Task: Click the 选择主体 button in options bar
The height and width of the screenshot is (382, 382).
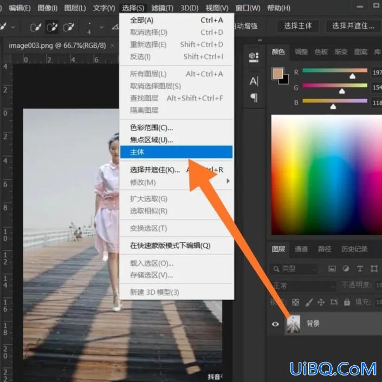Action: (x=297, y=26)
